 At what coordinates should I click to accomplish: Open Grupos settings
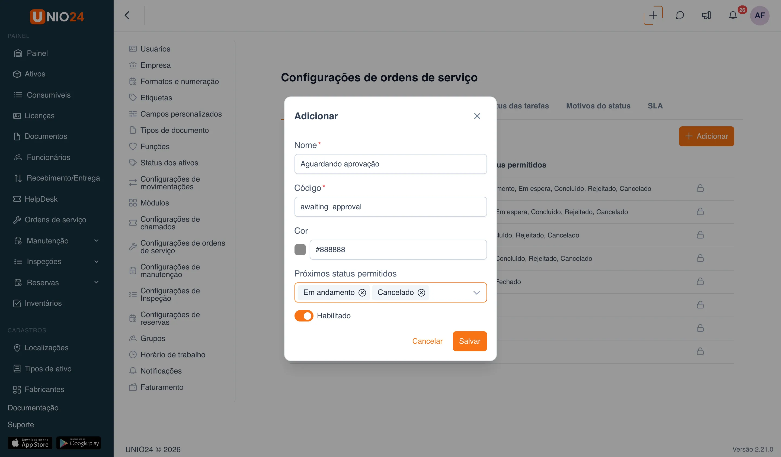pos(147,338)
